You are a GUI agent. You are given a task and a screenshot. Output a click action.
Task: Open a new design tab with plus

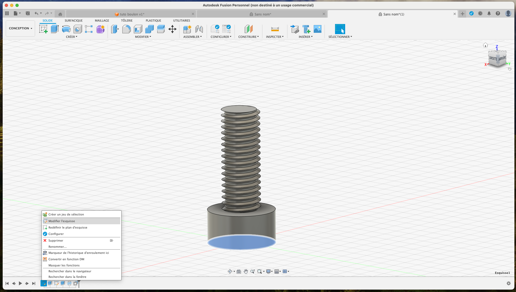click(462, 14)
